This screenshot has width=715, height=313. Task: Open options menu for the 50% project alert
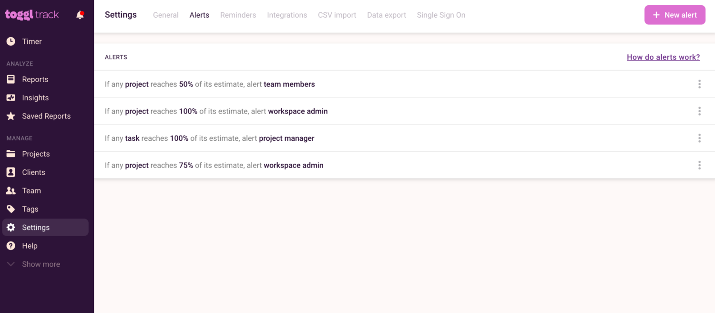[699, 84]
